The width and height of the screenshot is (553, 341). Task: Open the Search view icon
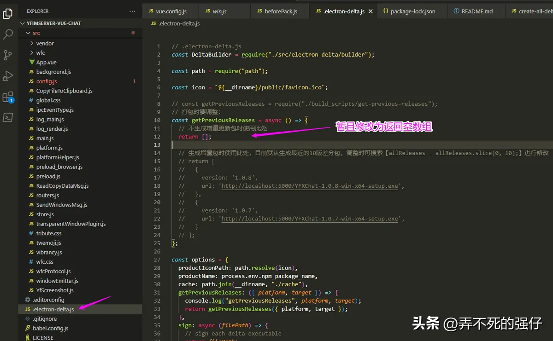8,35
